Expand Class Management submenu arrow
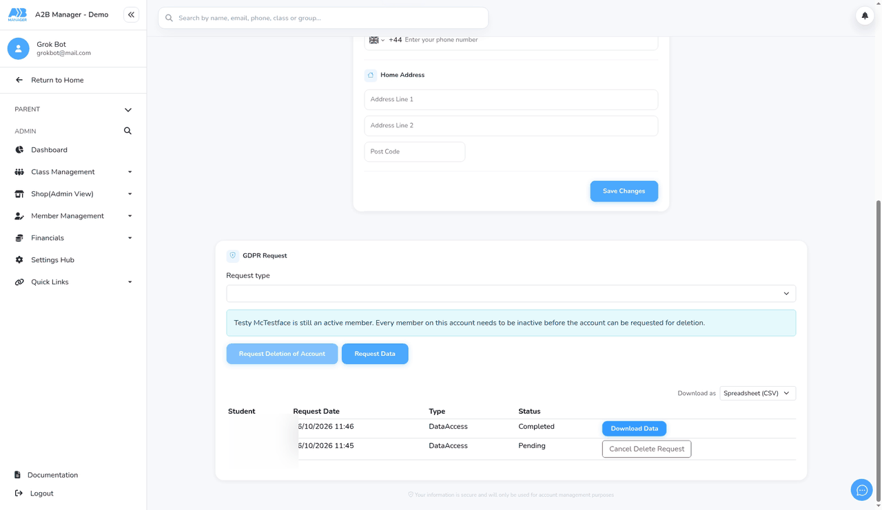Screen dimensions: 882x510 tap(130, 172)
